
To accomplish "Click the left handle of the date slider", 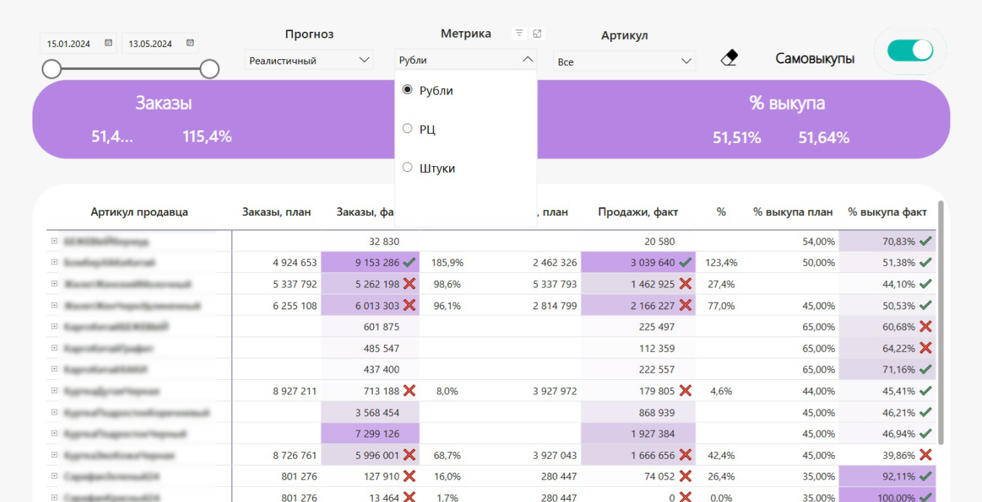I will (51, 69).
